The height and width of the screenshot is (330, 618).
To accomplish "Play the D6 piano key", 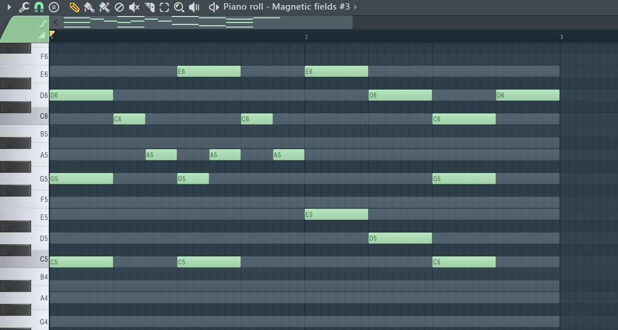I will 24,95.
